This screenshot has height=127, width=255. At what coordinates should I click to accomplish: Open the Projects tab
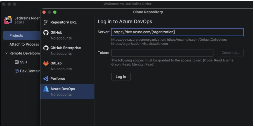16,35
